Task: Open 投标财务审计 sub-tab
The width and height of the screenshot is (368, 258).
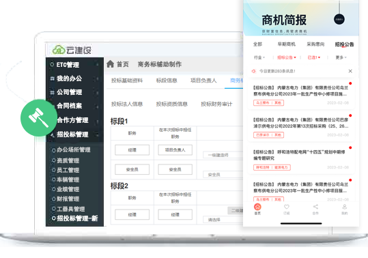Action: pyautogui.click(x=216, y=104)
